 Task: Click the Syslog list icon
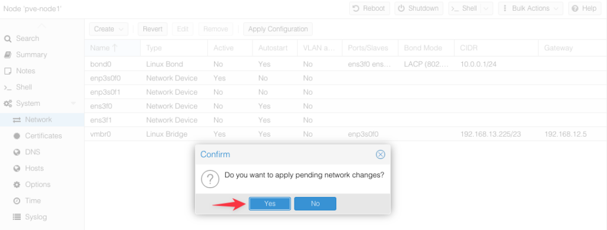[17, 217]
